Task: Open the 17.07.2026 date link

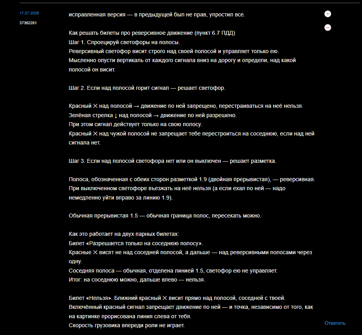Action: pyautogui.click(x=29, y=13)
